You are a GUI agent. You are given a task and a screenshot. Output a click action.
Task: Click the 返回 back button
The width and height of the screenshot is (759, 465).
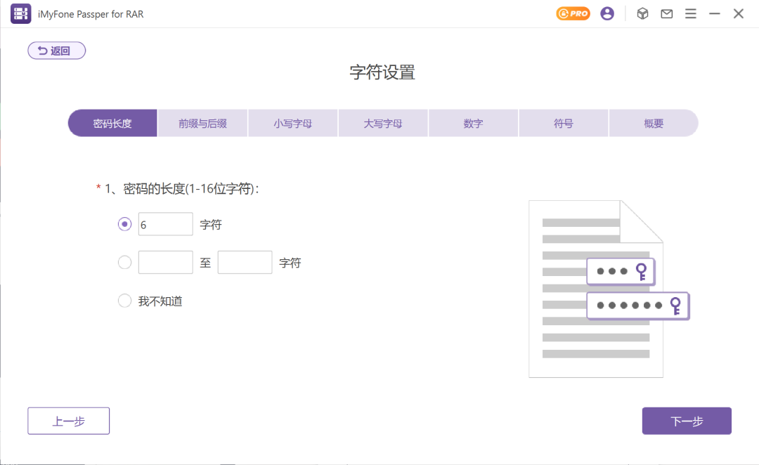[56, 50]
